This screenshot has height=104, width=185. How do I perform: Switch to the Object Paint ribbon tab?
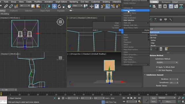(45, 11)
